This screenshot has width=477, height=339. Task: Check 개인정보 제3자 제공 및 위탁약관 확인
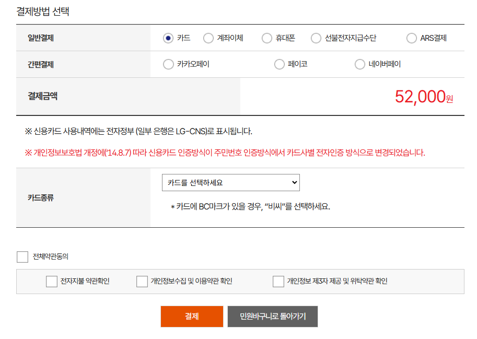pos(279,281)
